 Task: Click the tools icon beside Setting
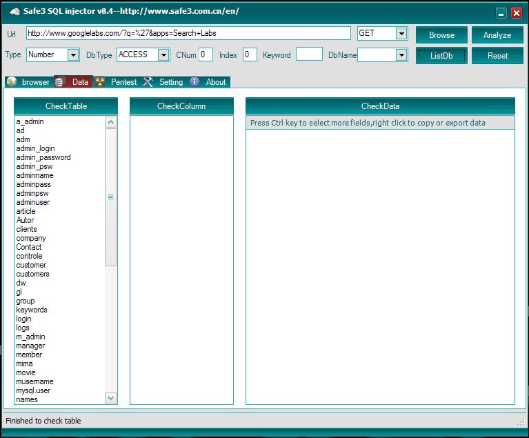coord(148,81)
